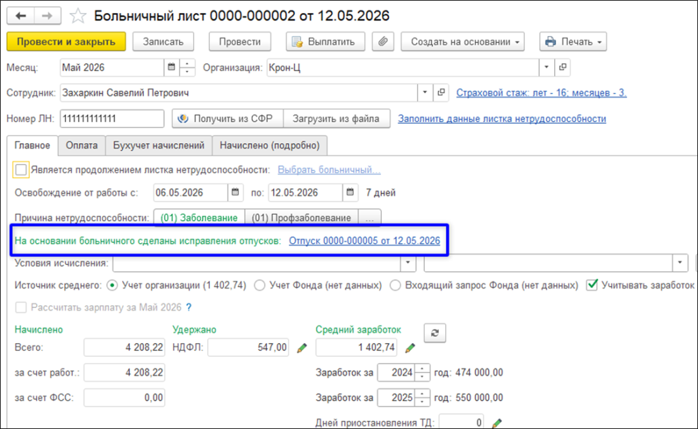Select (01) Заболевание reason toggle
The width and height of the screenshot is (698, 429).
tap(199, 218)
